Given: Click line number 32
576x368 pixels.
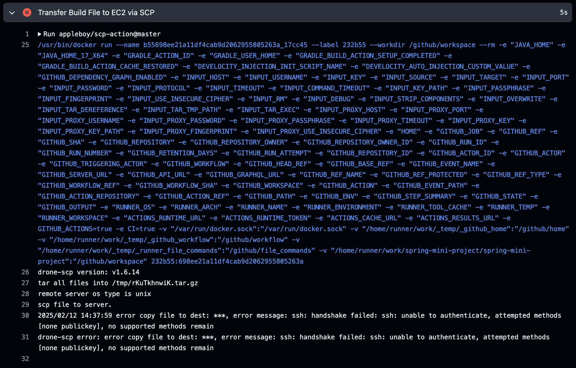Looking at the screenshot, I should pyautogui.click(x=25, y=359).
